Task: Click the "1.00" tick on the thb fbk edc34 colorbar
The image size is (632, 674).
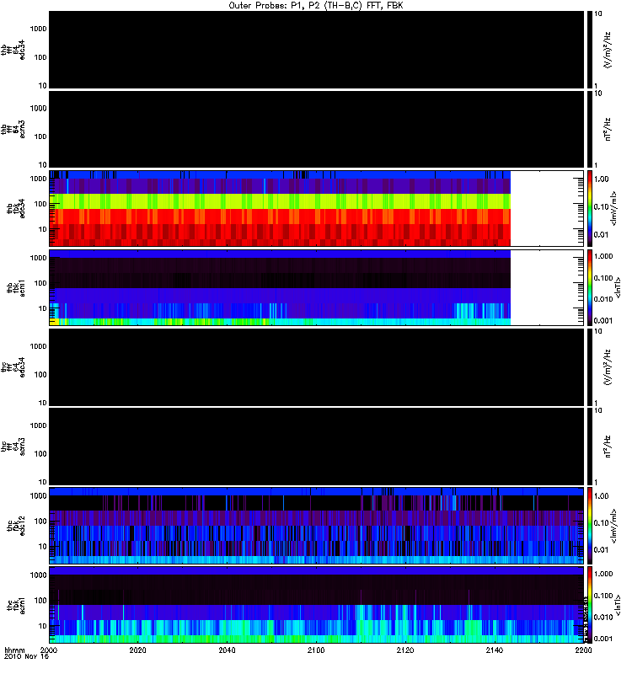Action: click(601, 179)
